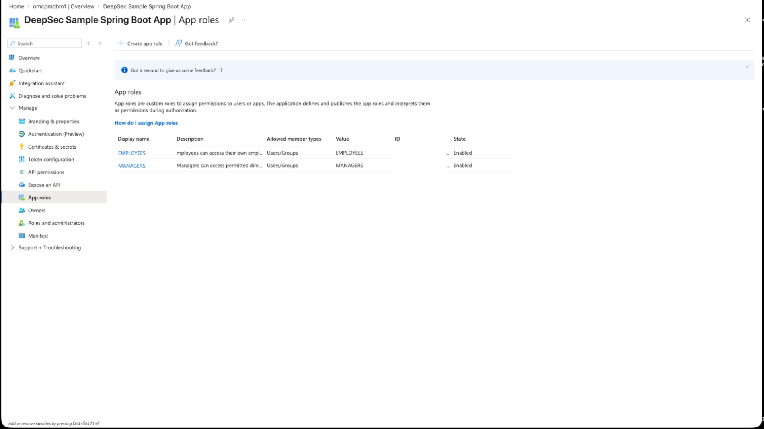Click the MANAGERS value cell
The width and height of the screenshot is (764, 429).
point(349,165)
